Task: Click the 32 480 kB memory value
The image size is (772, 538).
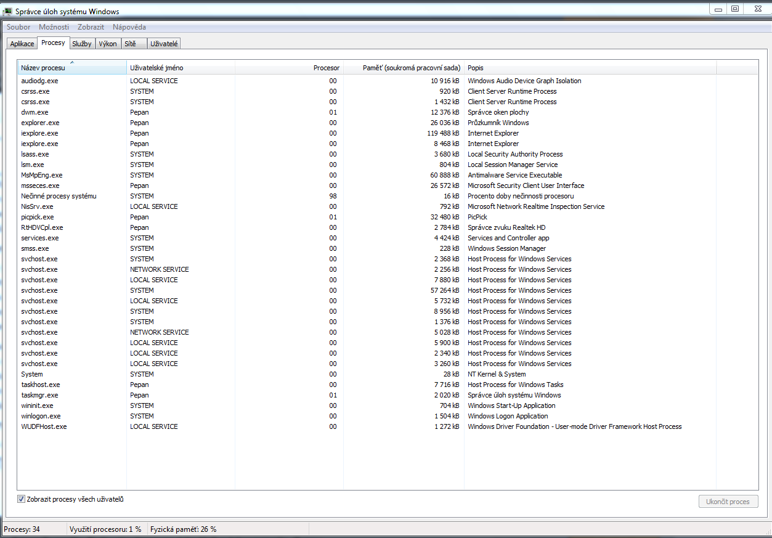Action: click(444, 217)
